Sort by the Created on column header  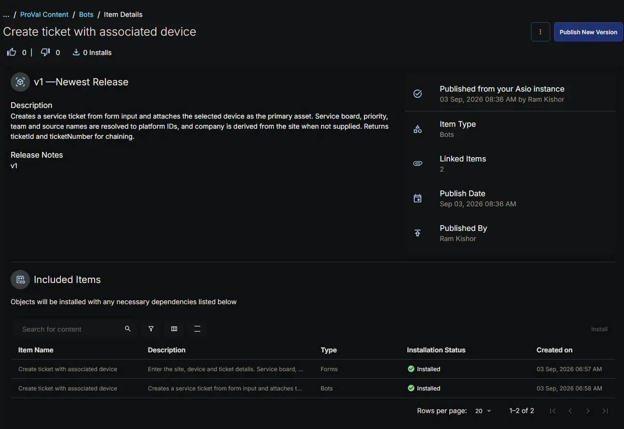(555, 350)
